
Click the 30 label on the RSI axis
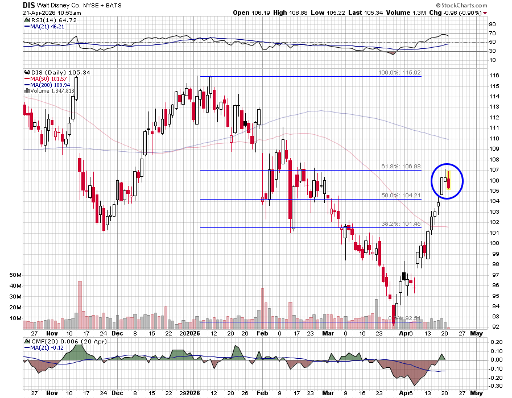[493, 51]
